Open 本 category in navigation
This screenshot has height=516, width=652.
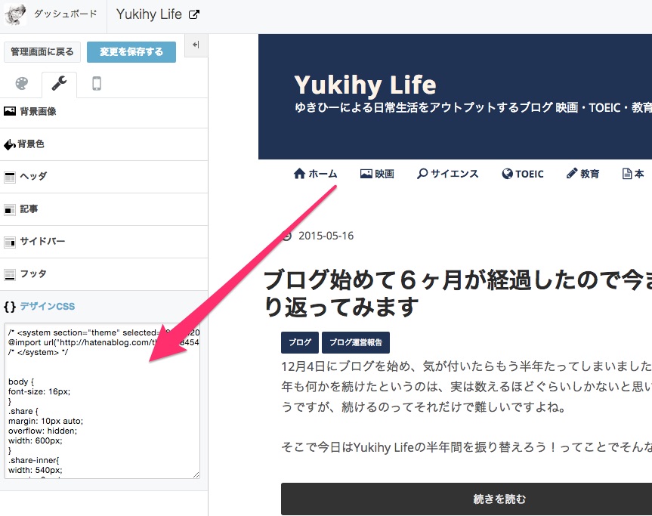tap(633, 174)
